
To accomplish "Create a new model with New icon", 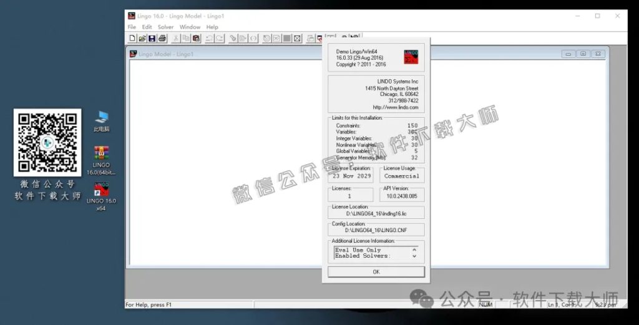I will tap(132, 38).
